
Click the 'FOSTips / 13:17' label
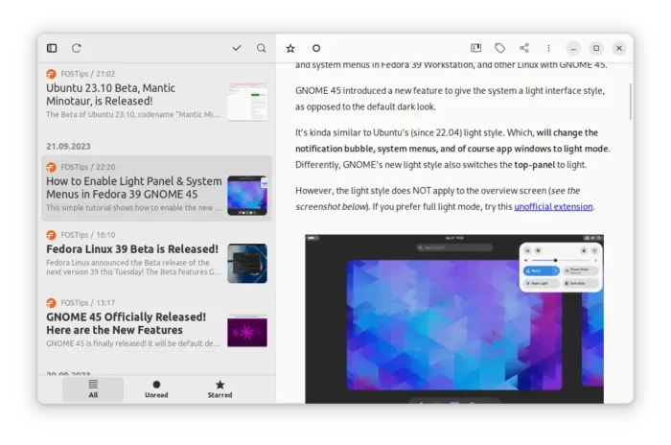88,303
